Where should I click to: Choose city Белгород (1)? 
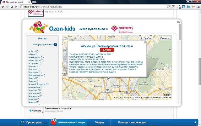[x=34, y=69]
